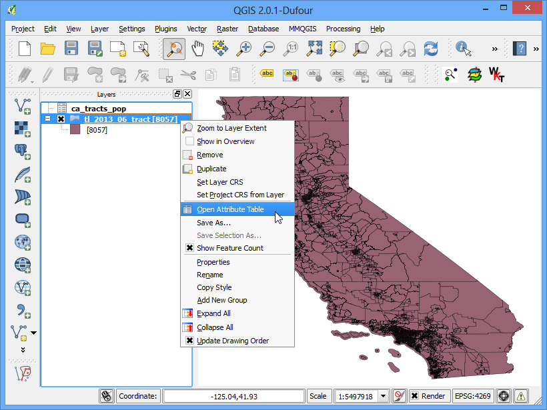Open the Scale dropdown arrow
Viewport: 547px width, 410px height.
point(383,396)
